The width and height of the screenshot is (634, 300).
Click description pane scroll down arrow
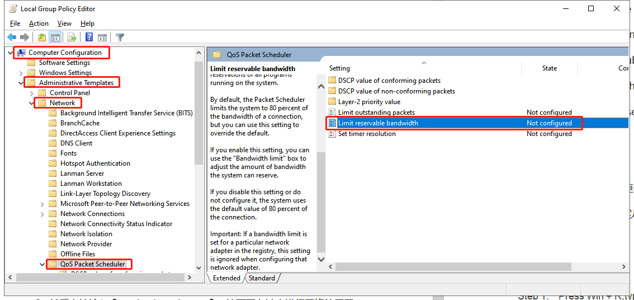[x=321, y=259]
